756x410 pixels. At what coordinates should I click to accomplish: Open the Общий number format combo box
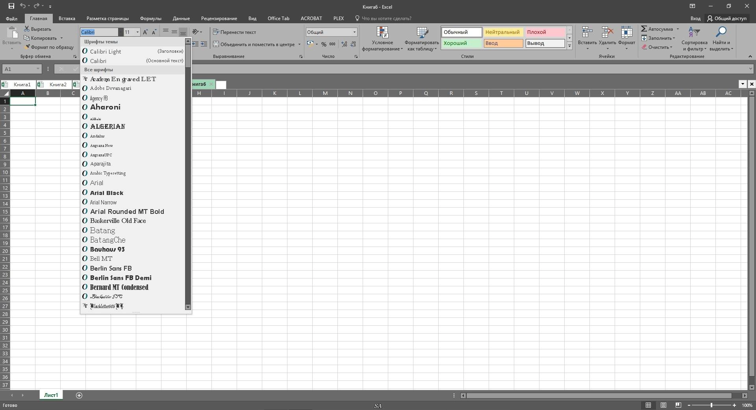[x=332, y=32]
